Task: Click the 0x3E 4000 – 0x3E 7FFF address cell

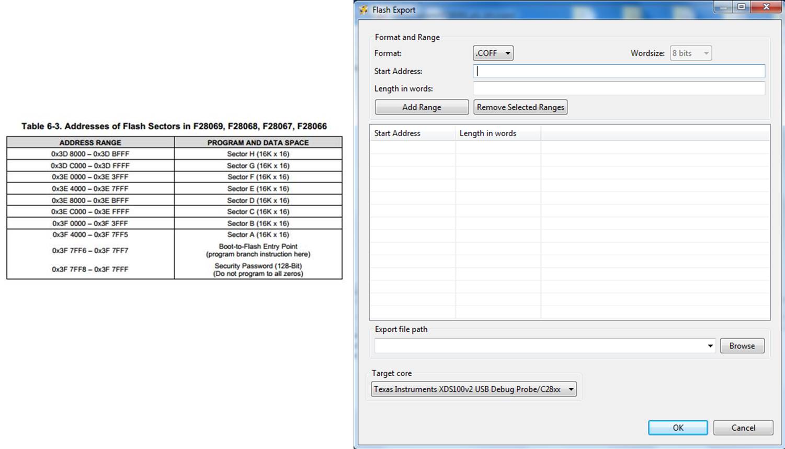Action: [90, 188]
